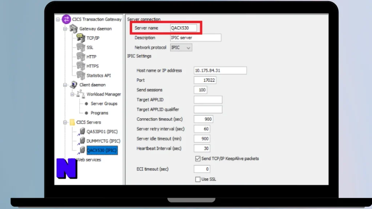Click the Gateway daemon castle icon
The height and width of the screenshot is (209, 372).
[73, 29]
